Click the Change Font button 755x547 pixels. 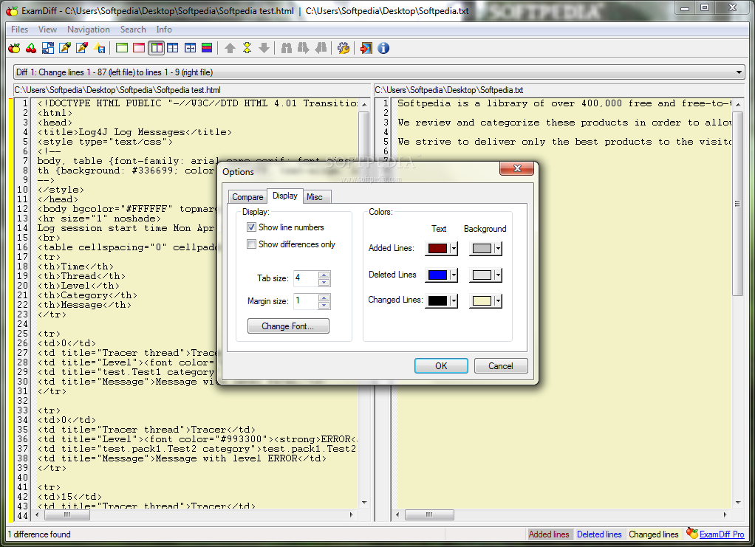tap(288, 326)
